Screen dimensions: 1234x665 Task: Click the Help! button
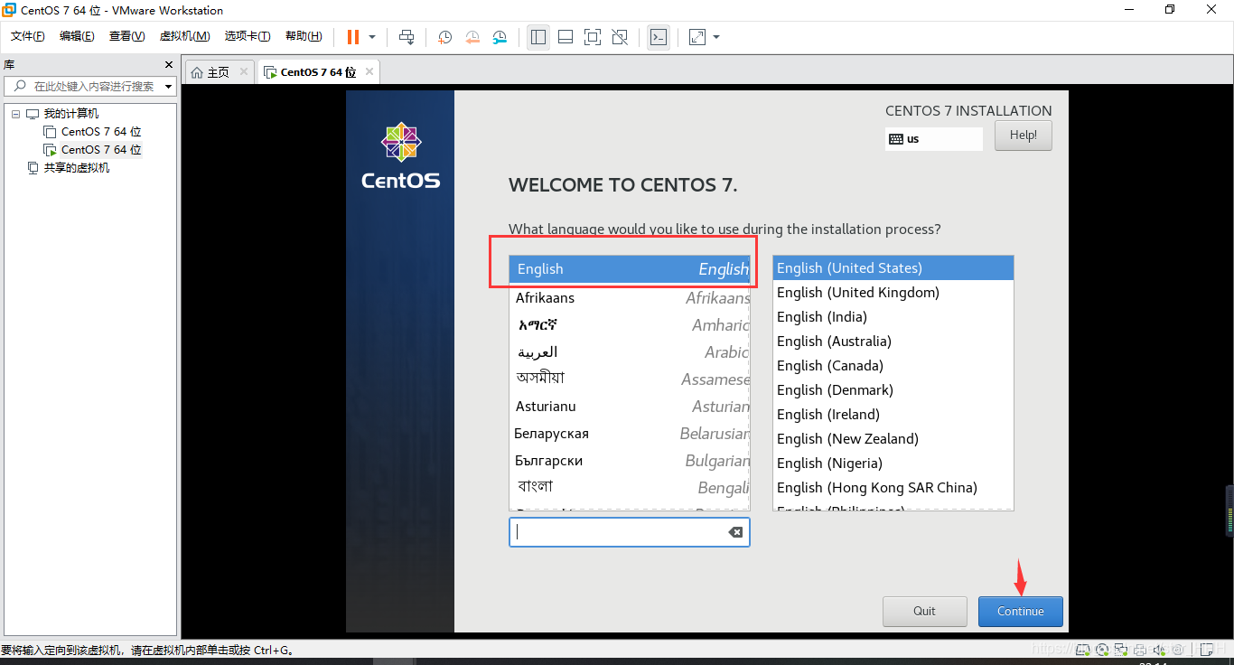click(1024, 136)
